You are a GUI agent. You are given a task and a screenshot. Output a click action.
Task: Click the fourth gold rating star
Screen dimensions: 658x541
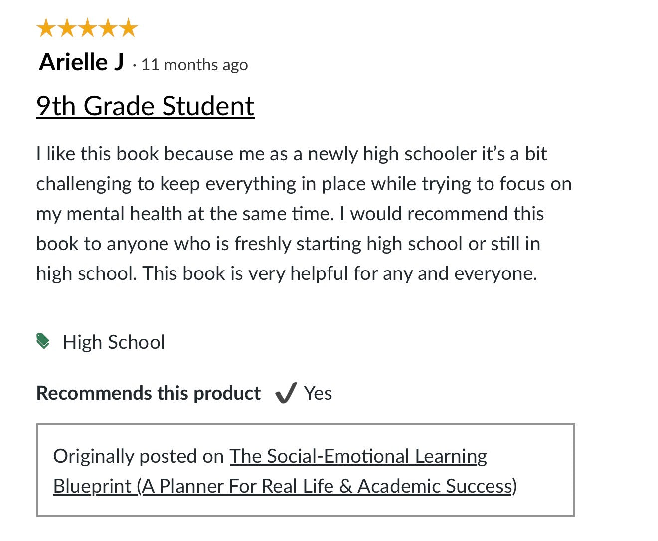108,28
